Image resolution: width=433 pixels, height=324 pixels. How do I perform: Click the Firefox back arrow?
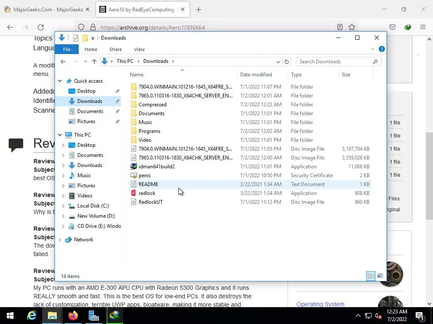[10, 27]
